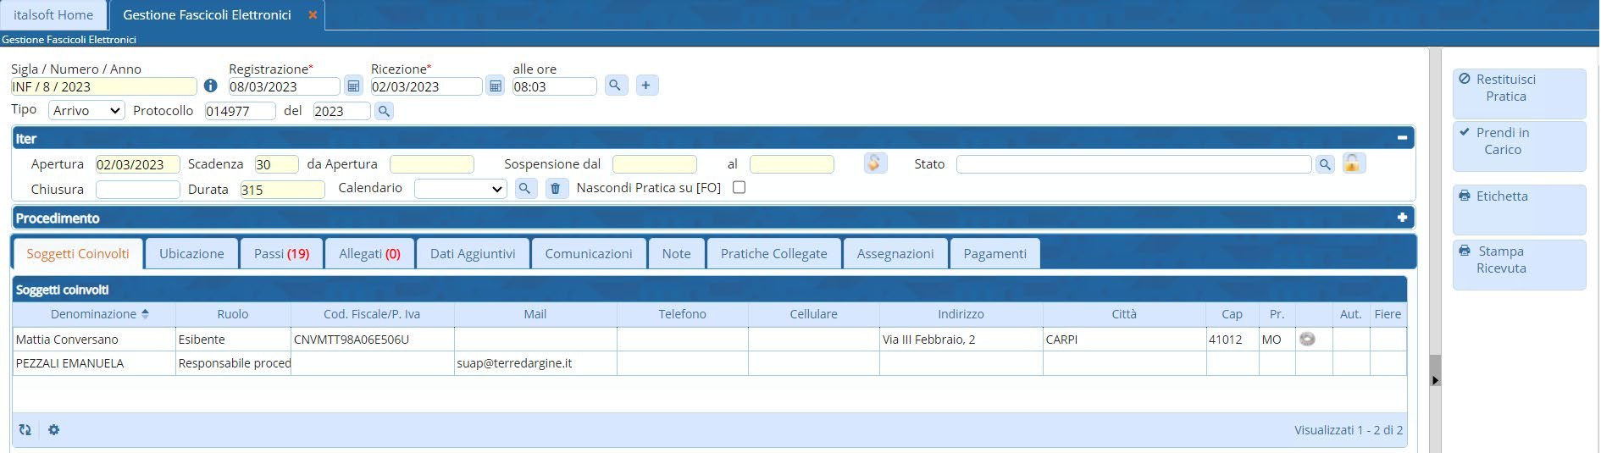Search protocol using magnifier next to year 2023
1601x453 pixels.
(x=384, y=111)
